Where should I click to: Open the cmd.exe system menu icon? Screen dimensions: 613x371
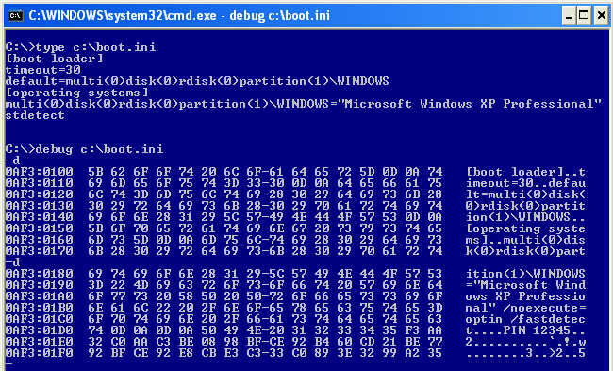pos(16,16)
